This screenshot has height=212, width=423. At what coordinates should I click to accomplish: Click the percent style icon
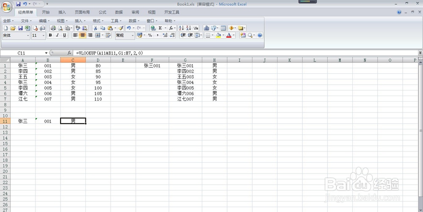pyautogui.click(x=150, y=35)
